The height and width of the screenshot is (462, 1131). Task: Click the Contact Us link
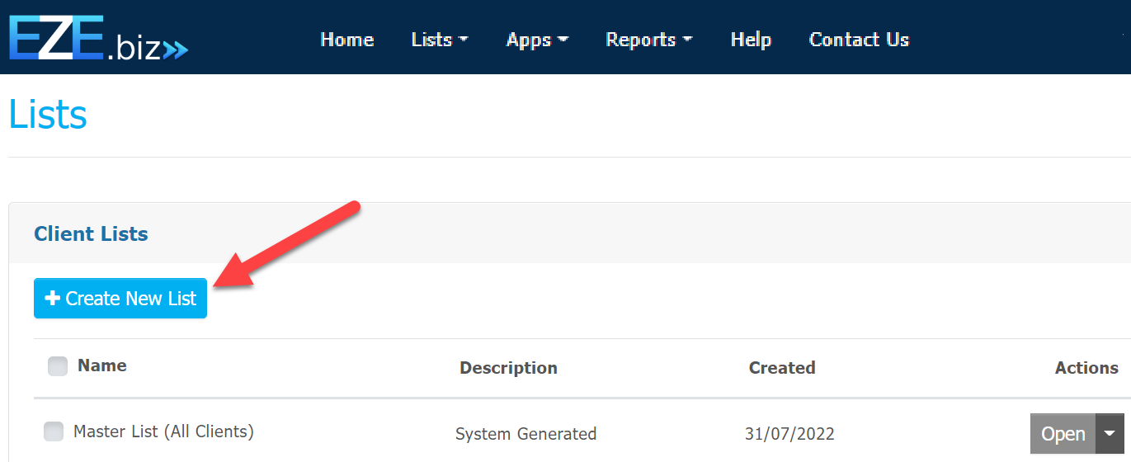(x=859, y=40)
